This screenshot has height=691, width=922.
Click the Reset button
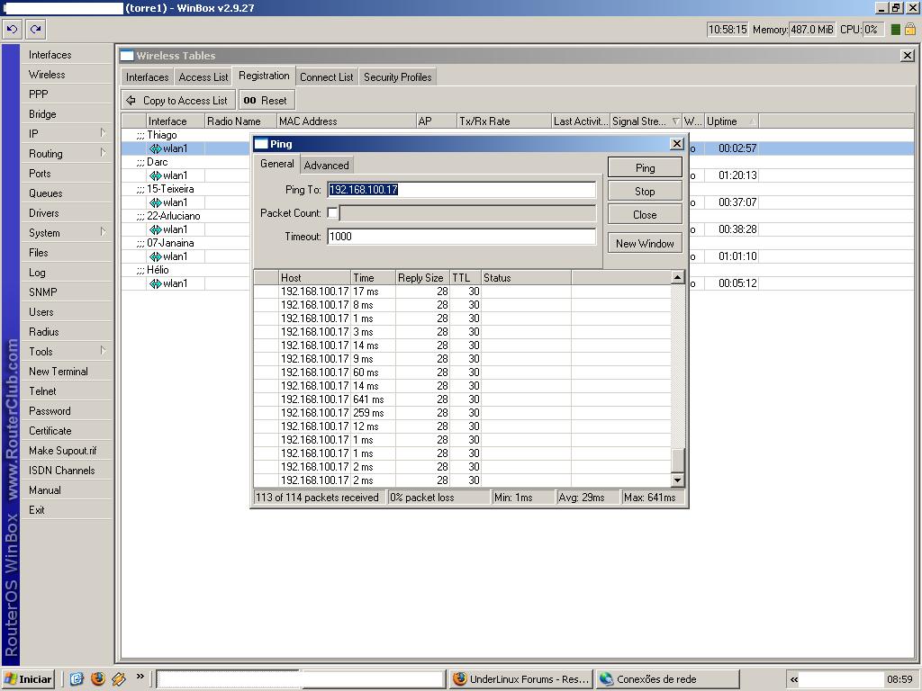[267, 101]
